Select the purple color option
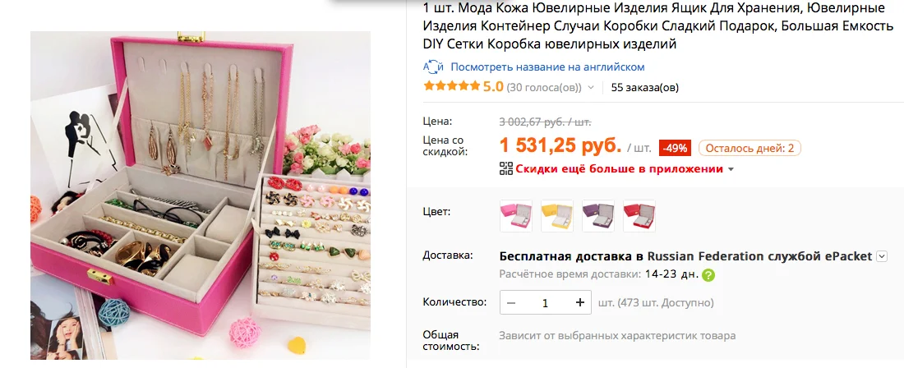 click(597, 216)
